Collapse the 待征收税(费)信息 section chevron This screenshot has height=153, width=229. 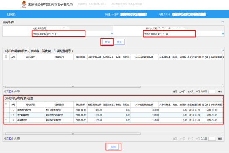tap(223, 51)
